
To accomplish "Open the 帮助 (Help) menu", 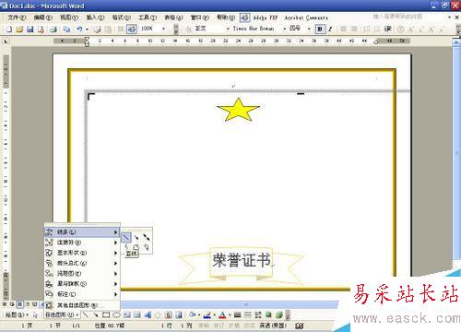I will coord(226,18).
